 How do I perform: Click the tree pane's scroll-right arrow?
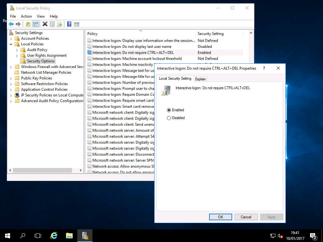coord(80,170)
